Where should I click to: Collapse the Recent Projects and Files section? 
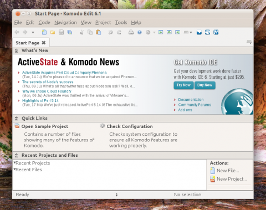pyautogui.click(x=17, y=155)
